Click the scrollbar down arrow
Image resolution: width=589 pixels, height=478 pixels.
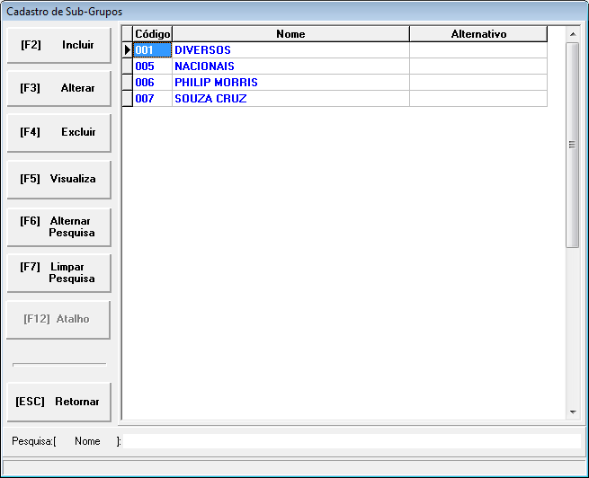(573, 412)
